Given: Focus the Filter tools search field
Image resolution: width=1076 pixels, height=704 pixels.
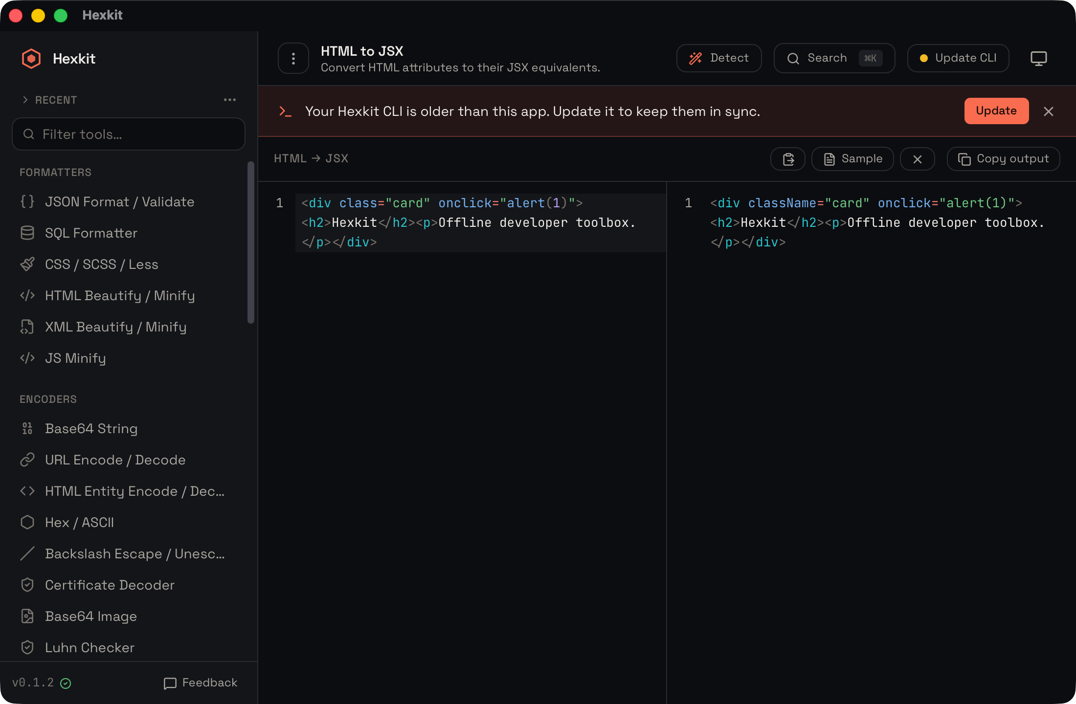Looking at the screenshot, I should pos(129,134).
